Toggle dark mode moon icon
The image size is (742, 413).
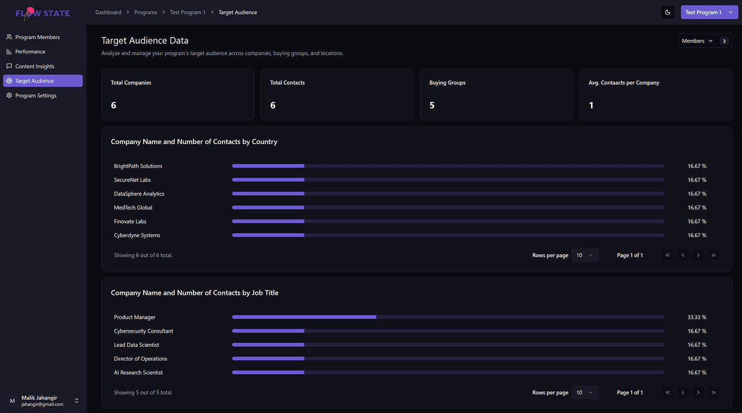click(x=668, y=12)
